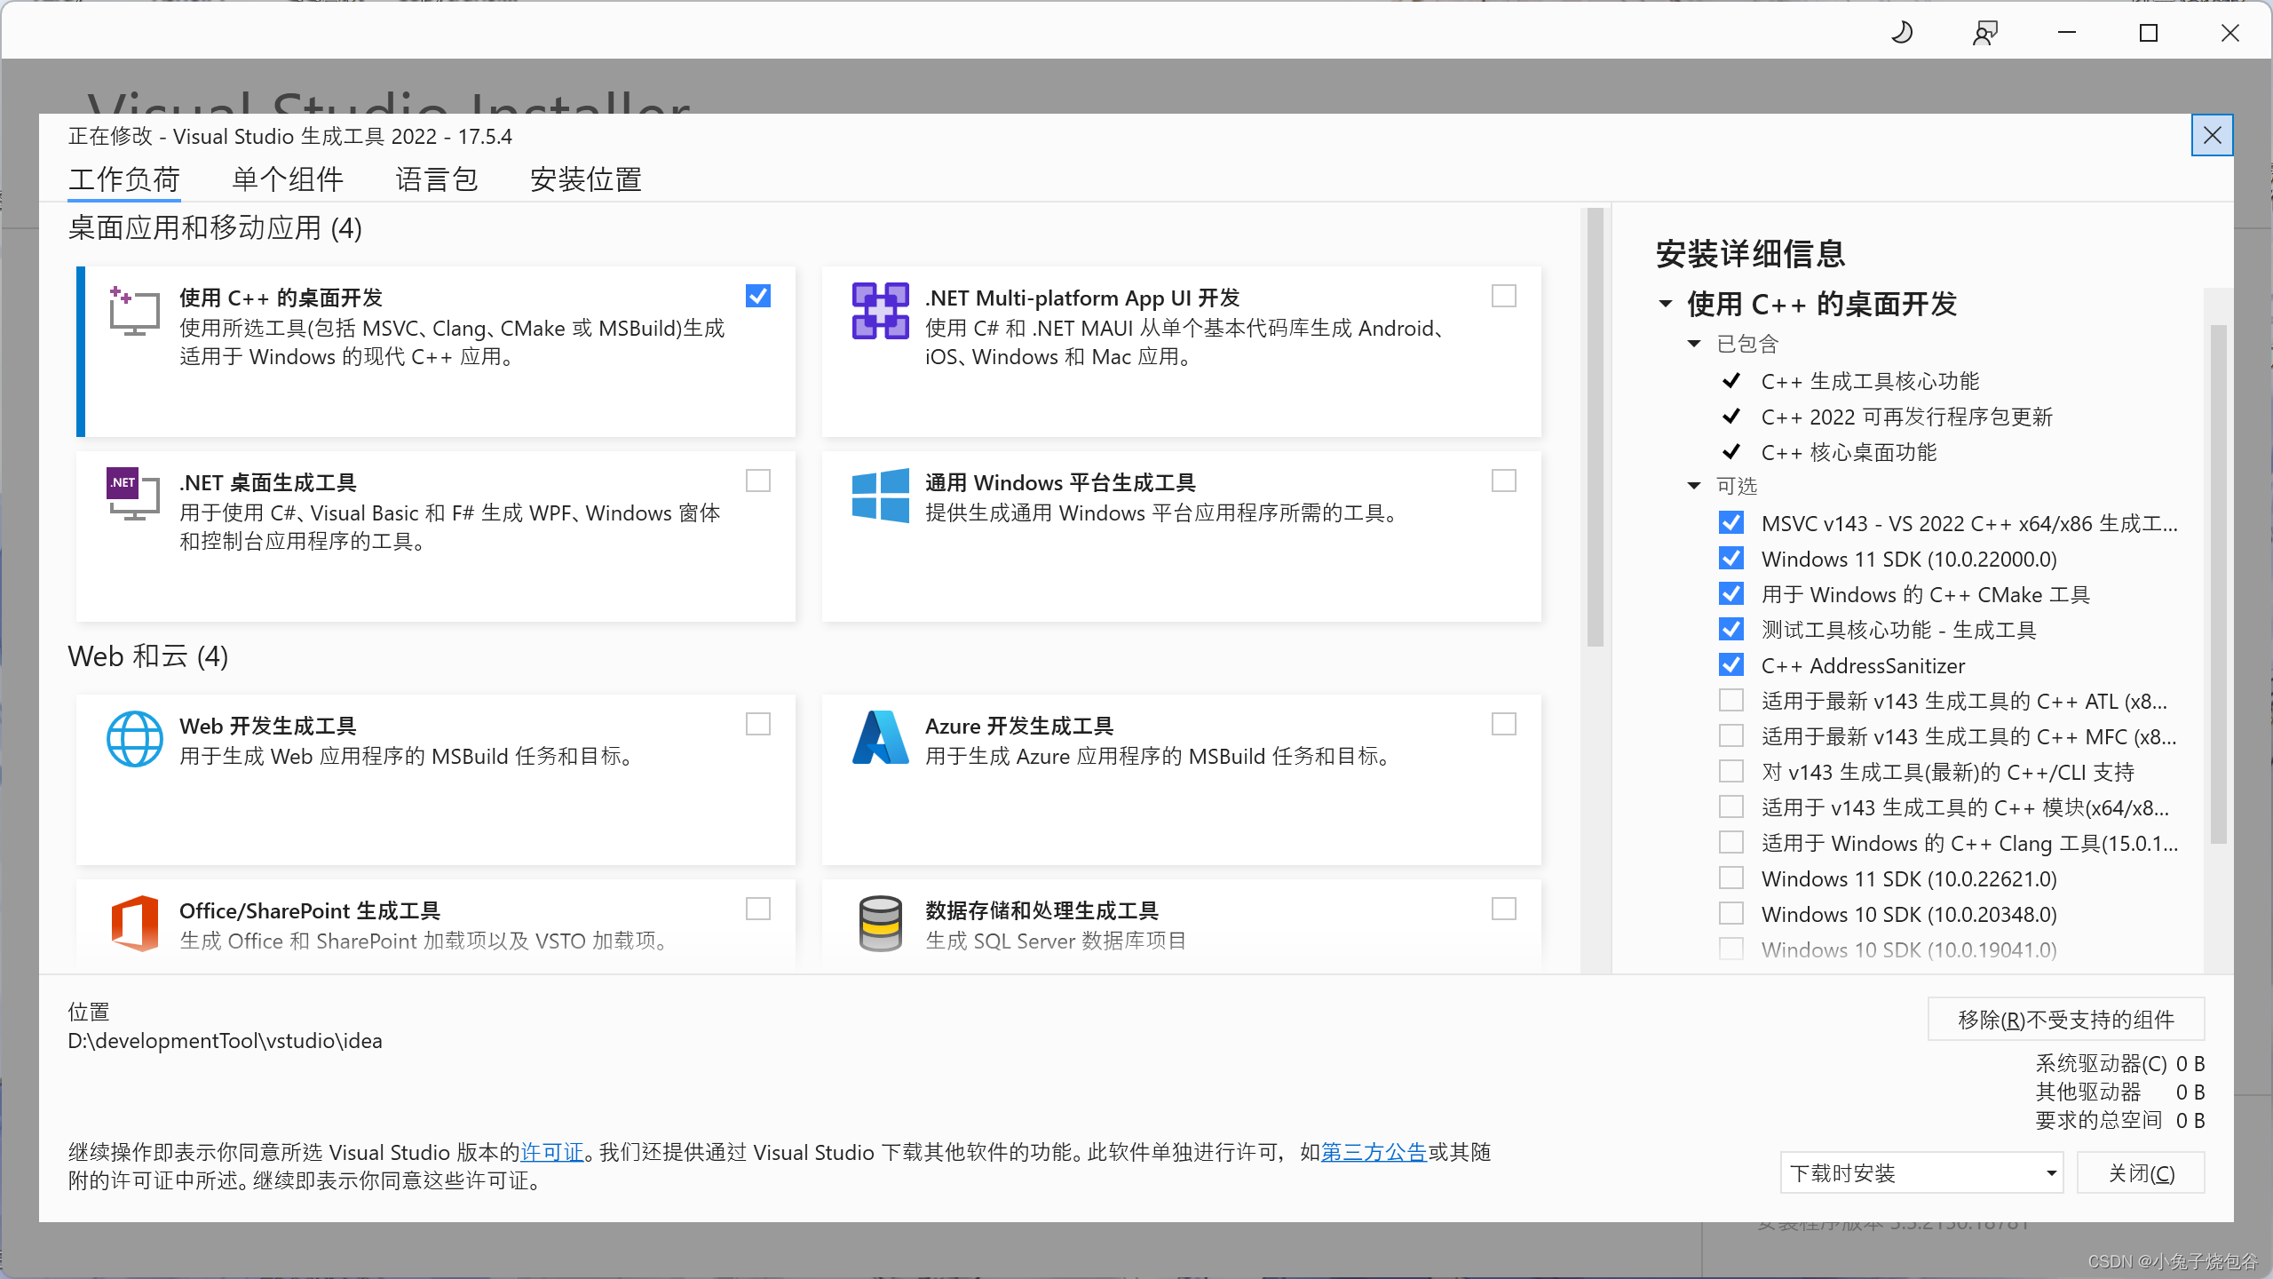Enable the C++ ATL for v143 build tools
2273x1279 pixels.
[1731, 700]
